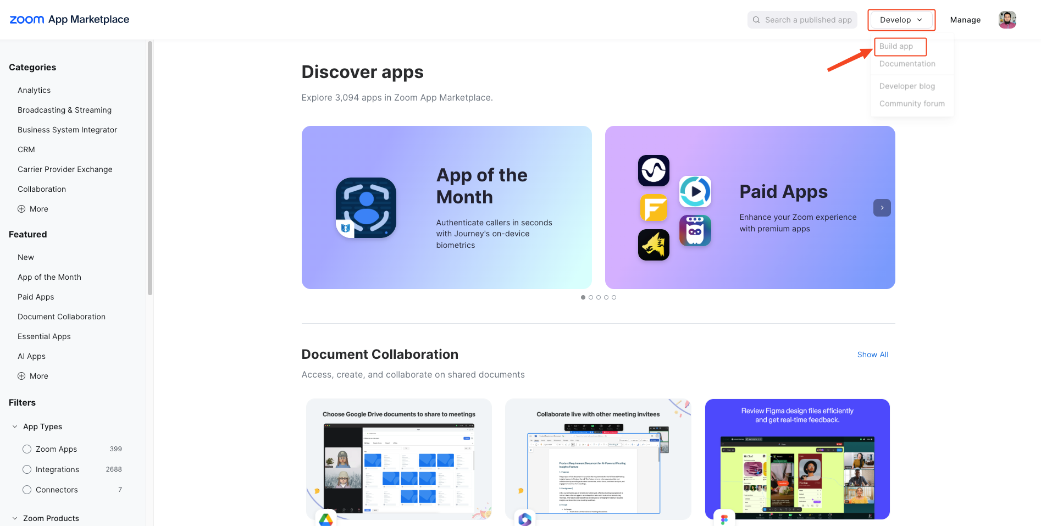This screenshot has height=526, width=1041.
Task: Click Show All for Document Collaboration
Action: pyautogui.click(x=873, y=355)
